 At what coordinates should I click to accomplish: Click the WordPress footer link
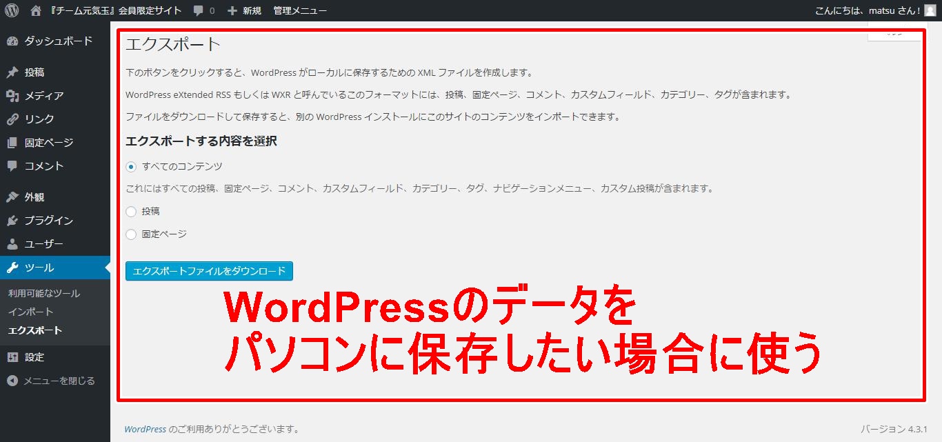[x=145, y=429]
